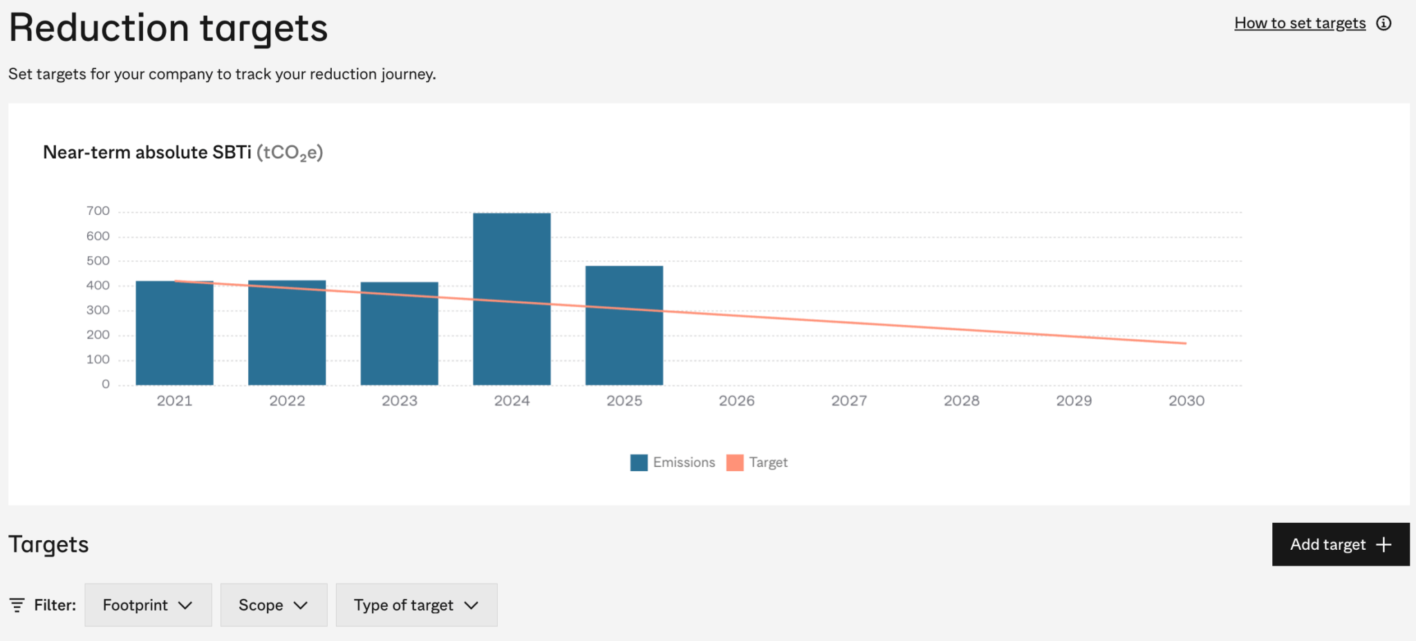Select the 2021 emissions bar
The width and height of the screenshot is (1416, 641).
tap(174, 332)
